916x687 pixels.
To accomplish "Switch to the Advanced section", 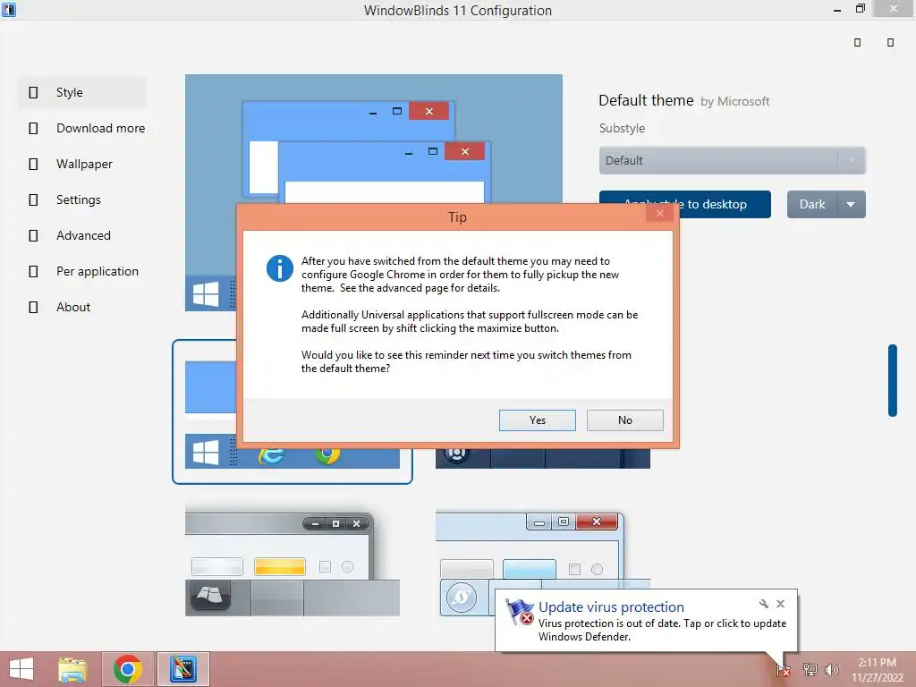I will (x=83, y=235).
